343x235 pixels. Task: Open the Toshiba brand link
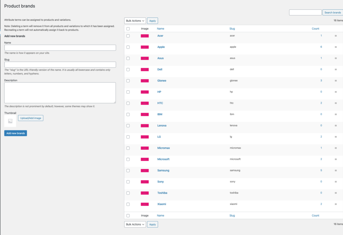click(x=162, y=193)
